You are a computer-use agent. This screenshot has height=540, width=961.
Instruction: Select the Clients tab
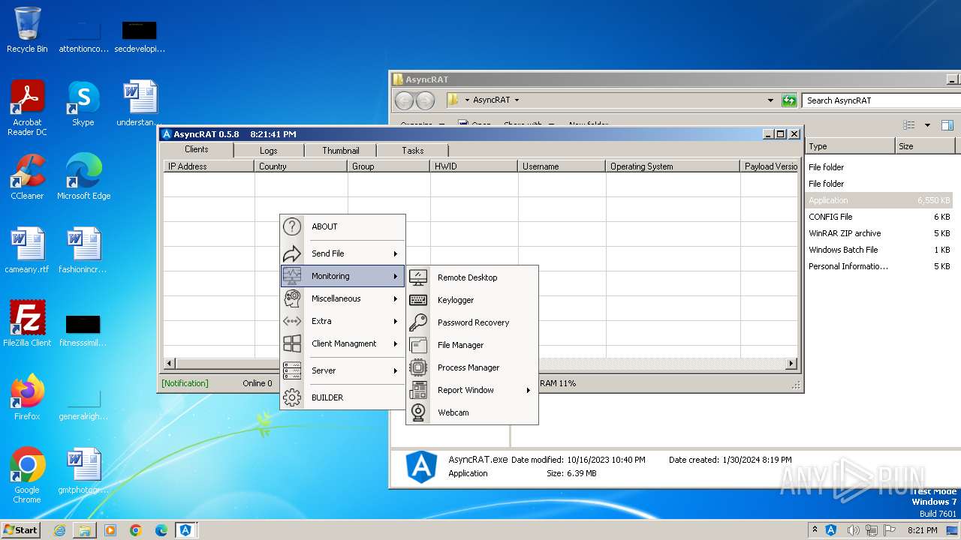(x=197, y=149)
